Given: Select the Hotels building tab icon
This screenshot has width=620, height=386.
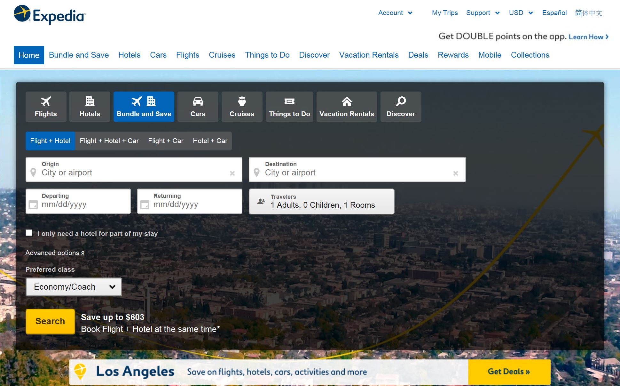Looking at the screenshot, I should (90, 101).
